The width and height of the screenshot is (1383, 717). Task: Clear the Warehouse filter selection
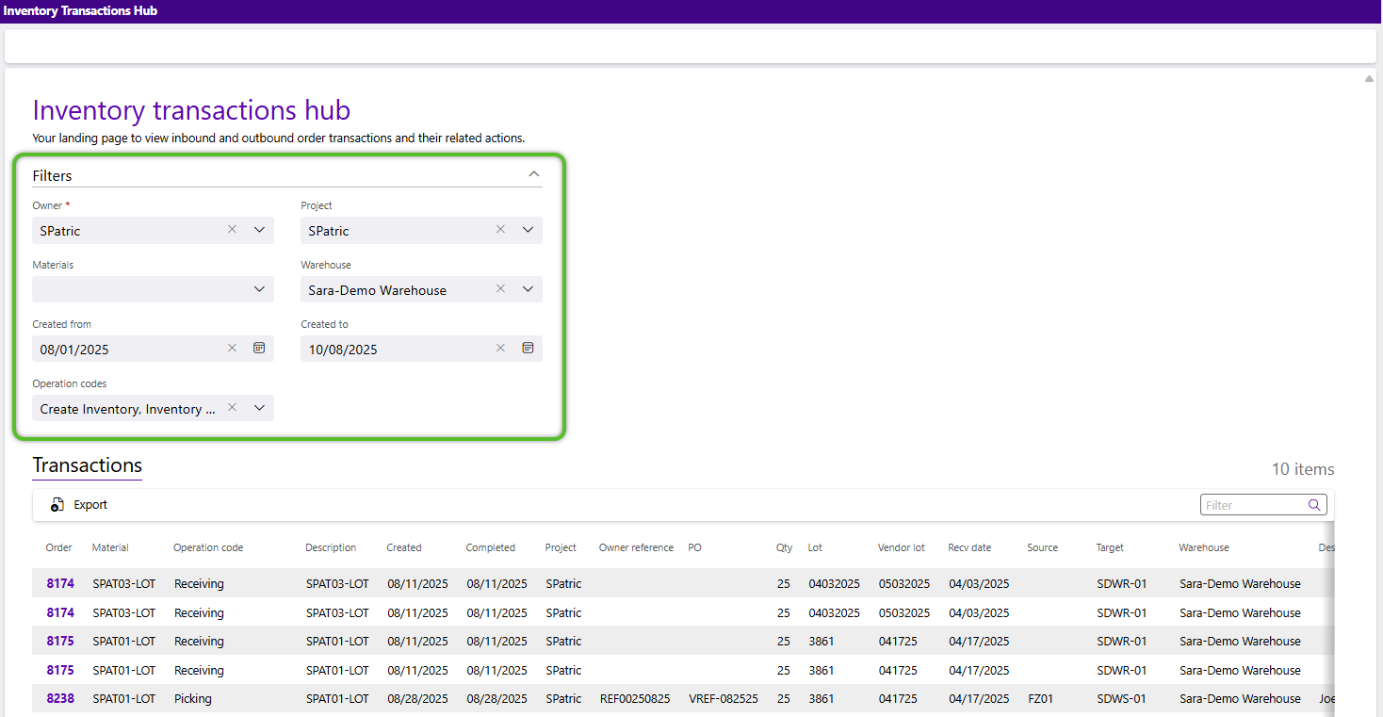[500, 289]
